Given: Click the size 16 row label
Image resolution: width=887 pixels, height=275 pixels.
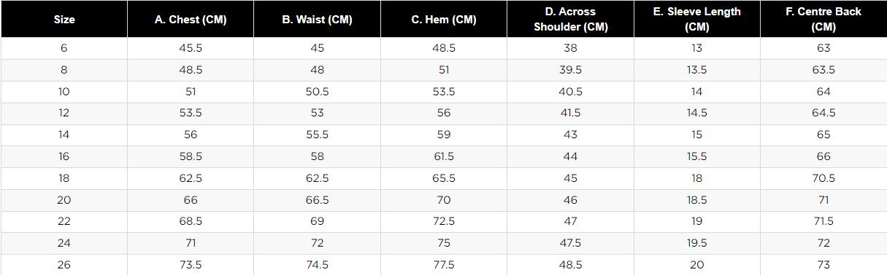Looking at the screenshot, I should pos(64,156).
